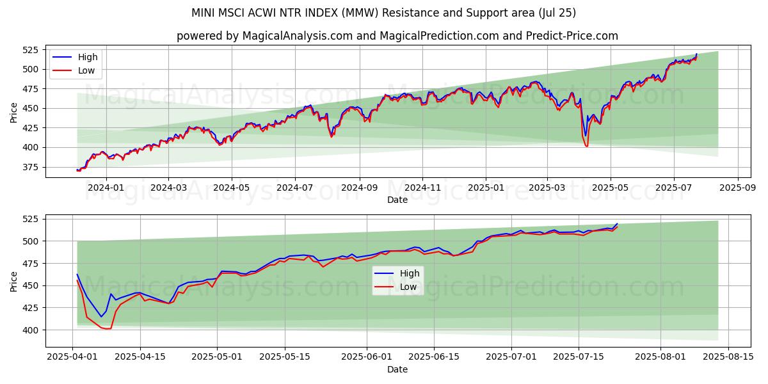
Task: Click the bottom chart y-axis value '400'
Action: pos(31,330)
